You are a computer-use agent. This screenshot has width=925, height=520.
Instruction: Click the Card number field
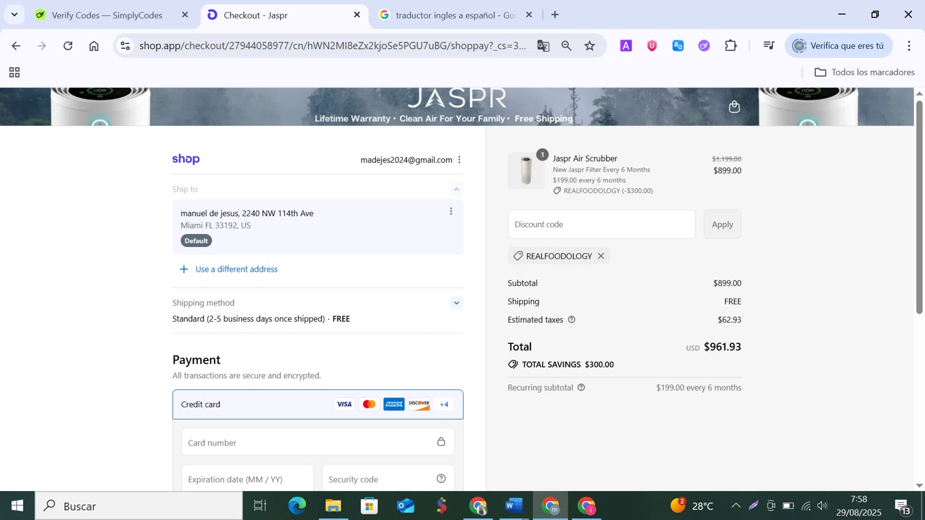[318, 442]
